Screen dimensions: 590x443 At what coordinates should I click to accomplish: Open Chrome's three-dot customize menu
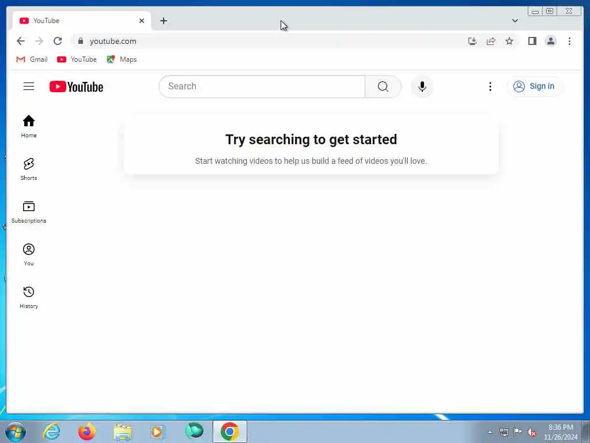(x=569, y=41)
